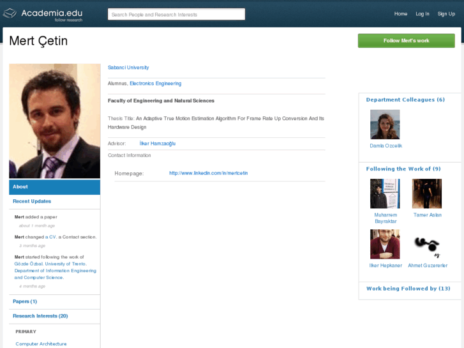Open the Work being Followed by (13) heading
The width and height of the screenshot is (464, 348).
coord(408,289)
